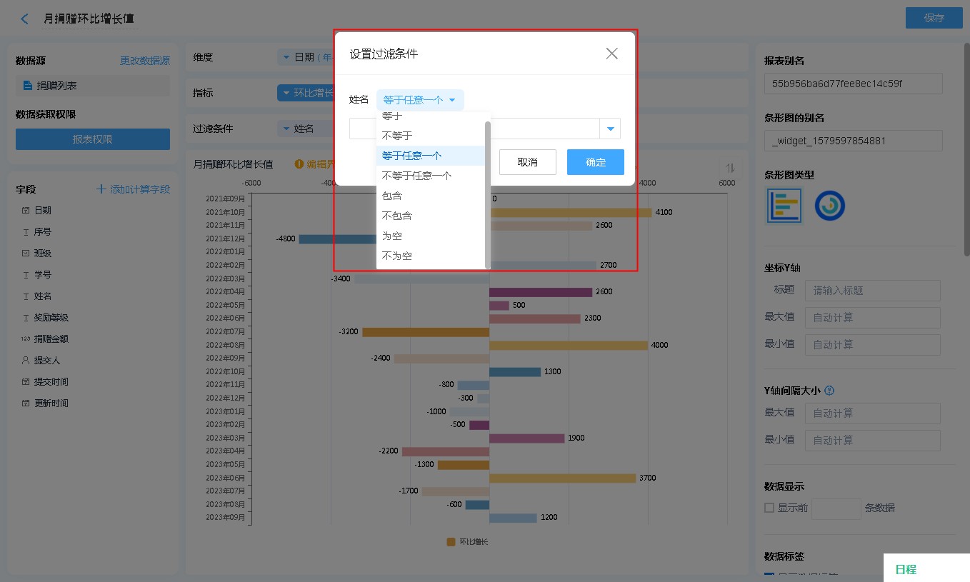Click the plus icon to add calculated field
The height and width of the screenshot is (582, 970).
[x=101, y=189]
